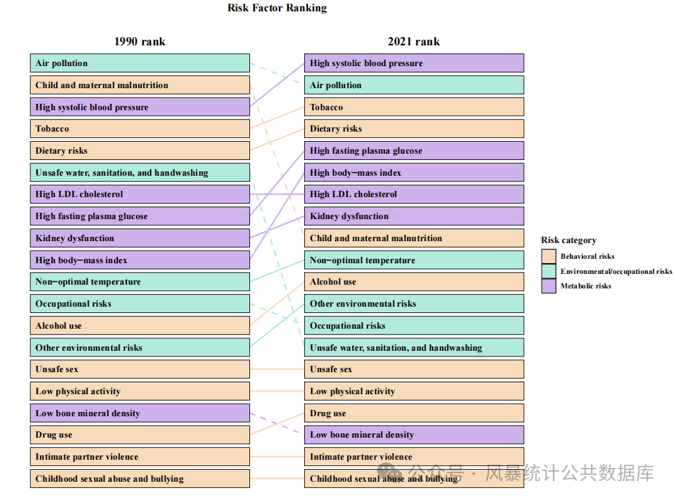Click Tobacco box in the 2021 column
Image resolution: width=675 pixels, height=500 pixels.
coord(414,107)
